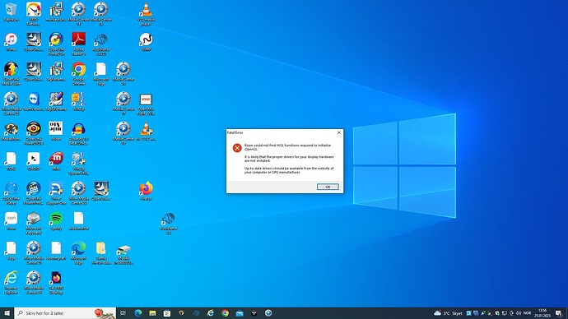Image resolution: width=568 pixels, height=319 pixels.
Task: Select the Roon desktop shortcut
Action: point(11,221)
